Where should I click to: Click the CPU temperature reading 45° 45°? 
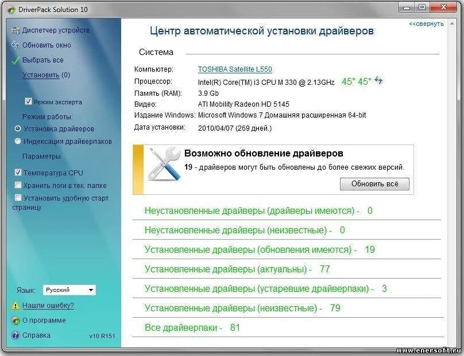pos(356,81)
